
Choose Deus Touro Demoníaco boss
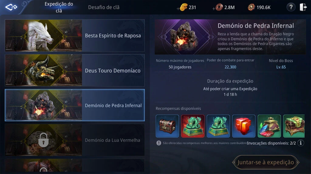(x=75, y=70)
